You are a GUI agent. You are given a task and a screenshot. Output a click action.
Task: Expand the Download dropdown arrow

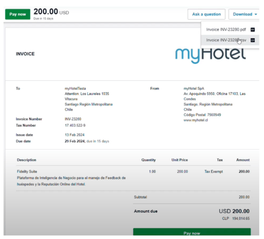[256, 14]
